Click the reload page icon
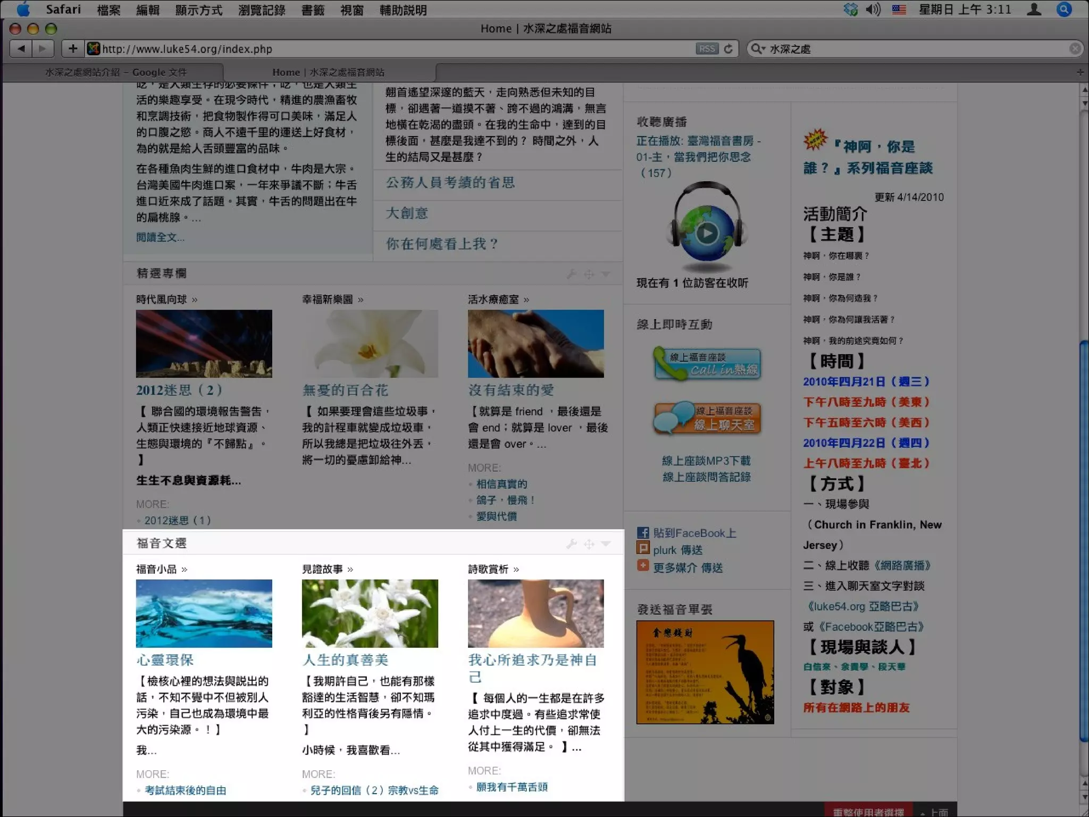Screen dimensions: 1089x817 click(728, 49)
